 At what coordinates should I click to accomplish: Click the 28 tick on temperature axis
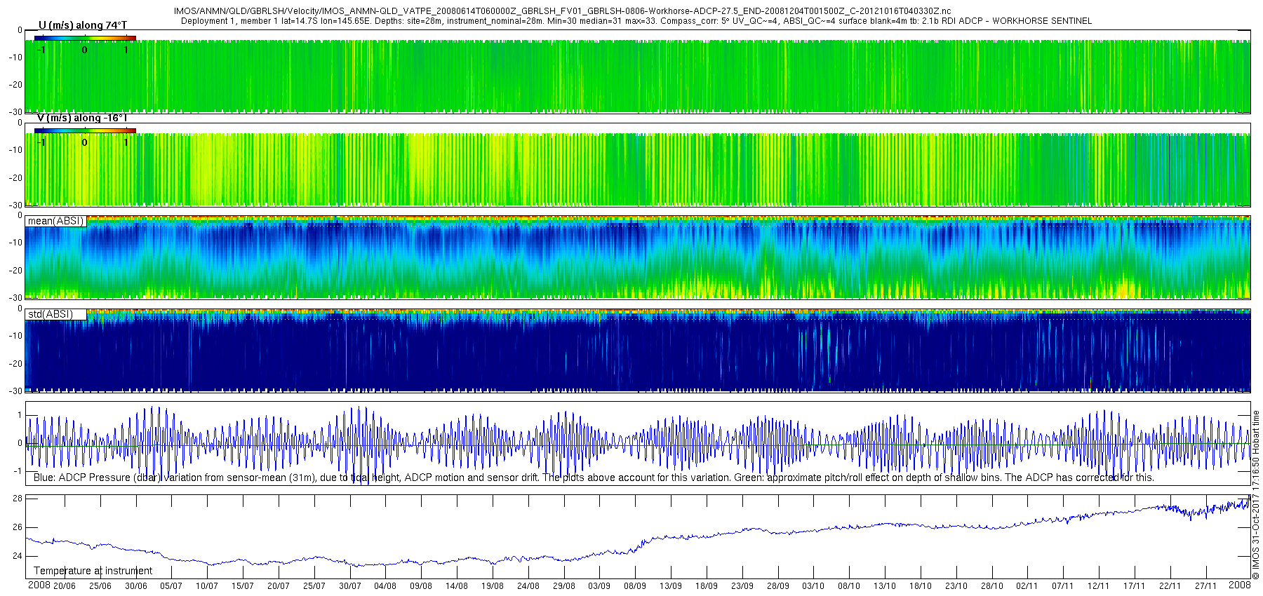pos(18,499)
